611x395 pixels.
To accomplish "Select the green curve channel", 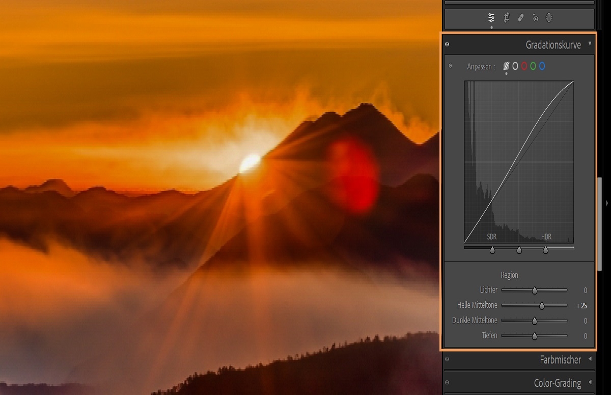I will [533, 66].
